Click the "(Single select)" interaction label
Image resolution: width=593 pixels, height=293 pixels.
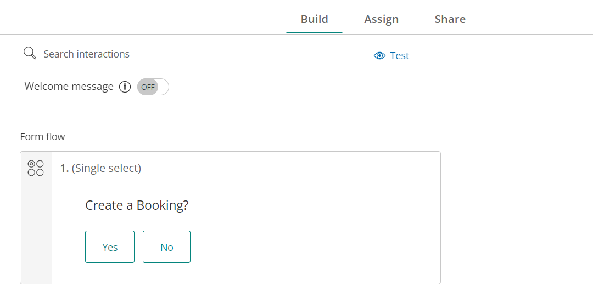click(x=107, y=168)
